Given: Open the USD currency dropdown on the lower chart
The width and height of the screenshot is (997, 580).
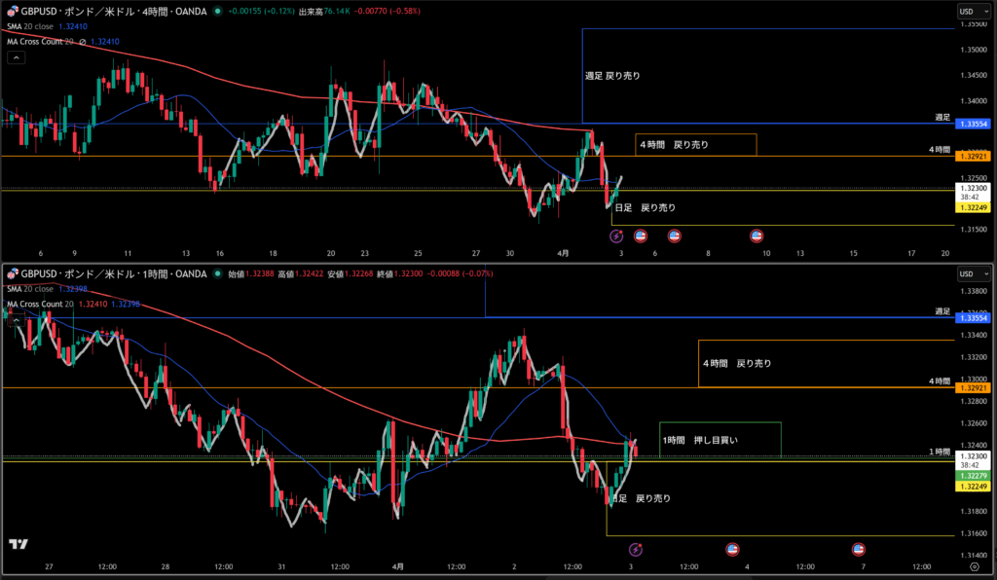Looking at the screenshot, I should [971, 274].
